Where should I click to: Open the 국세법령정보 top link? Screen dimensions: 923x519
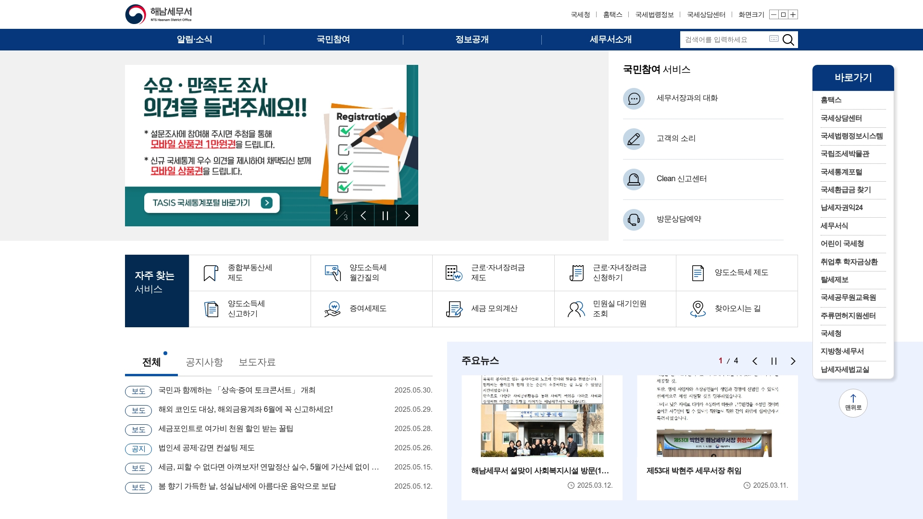tap(654, 15)
